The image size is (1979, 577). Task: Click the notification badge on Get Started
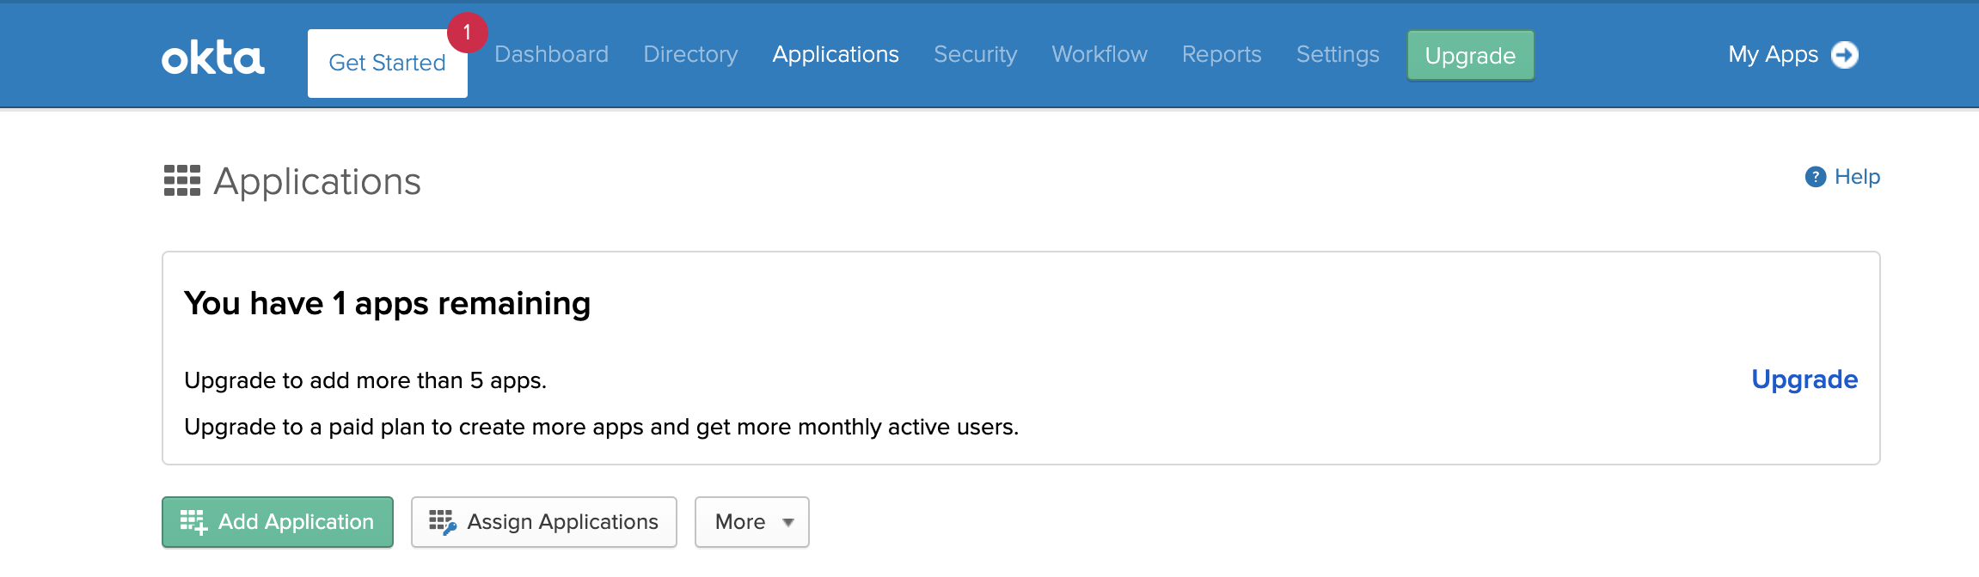pyautogui.click(x=467, y=33)
